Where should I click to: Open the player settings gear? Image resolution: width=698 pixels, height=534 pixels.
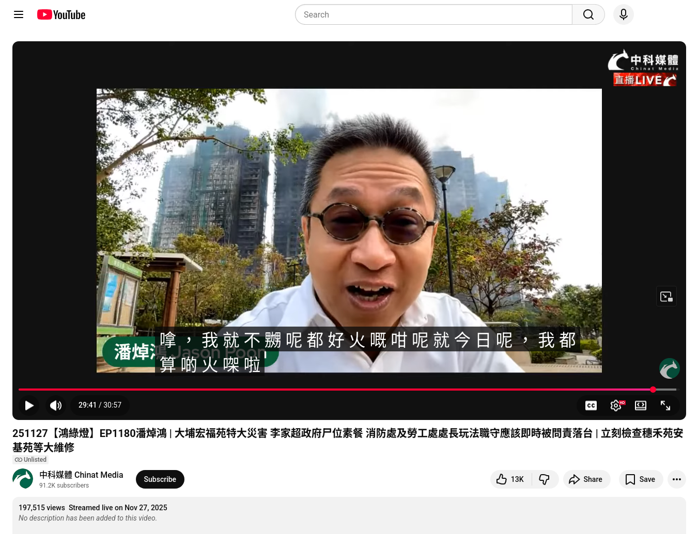pyautogui.click(x=616, y=406)
